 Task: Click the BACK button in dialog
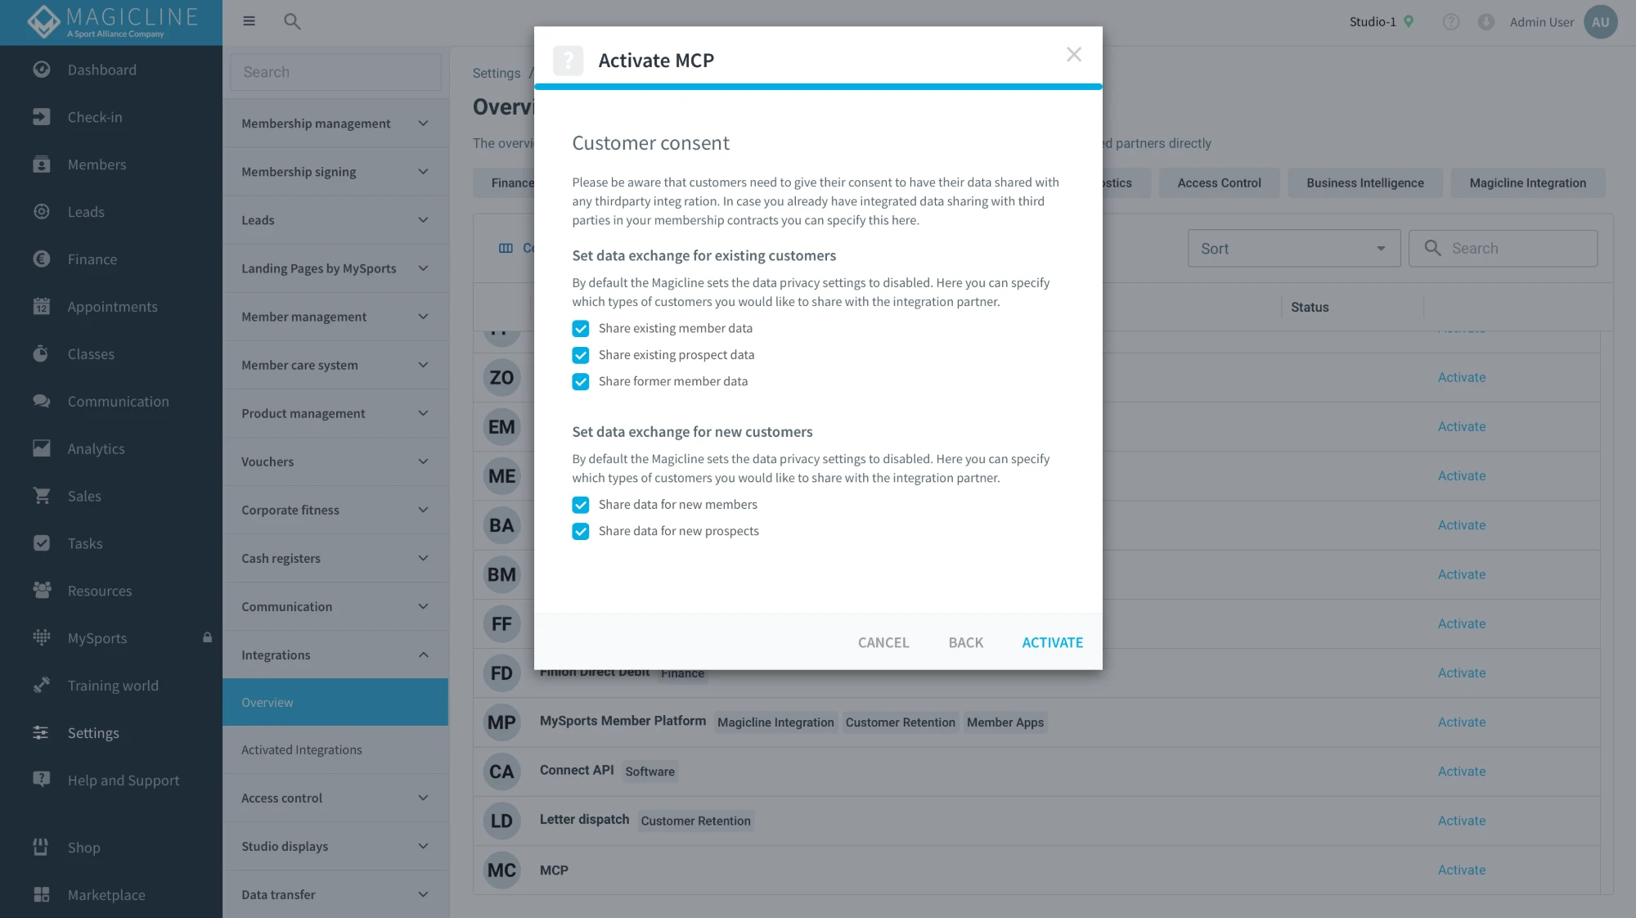(x=965, y=642)
